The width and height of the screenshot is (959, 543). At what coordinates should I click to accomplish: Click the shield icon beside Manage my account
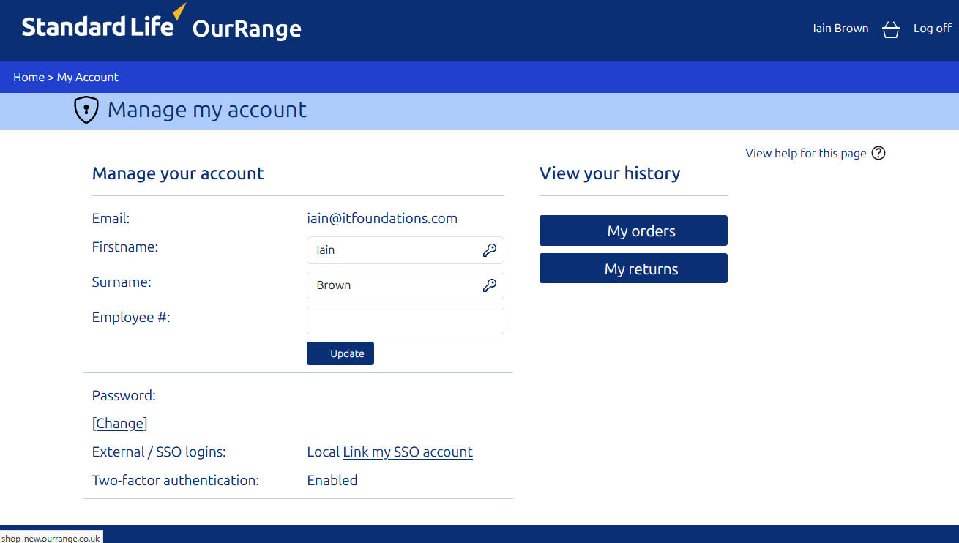click(x=86, y=109)
